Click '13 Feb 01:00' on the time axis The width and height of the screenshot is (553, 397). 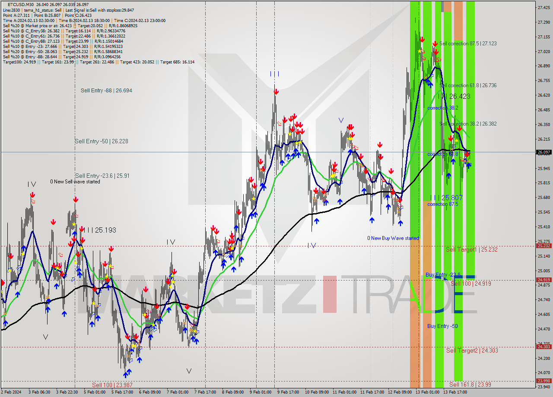coord(427,392)
